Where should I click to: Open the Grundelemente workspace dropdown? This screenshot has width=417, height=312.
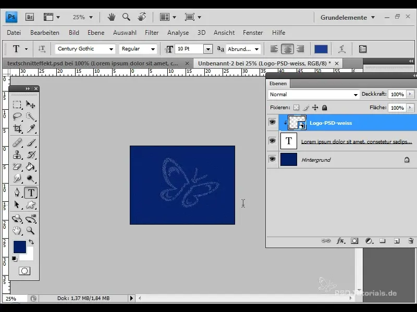(348, 18)
